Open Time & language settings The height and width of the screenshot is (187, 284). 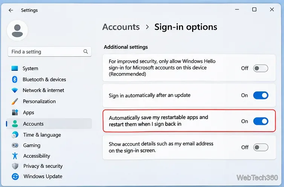point(42,135)
